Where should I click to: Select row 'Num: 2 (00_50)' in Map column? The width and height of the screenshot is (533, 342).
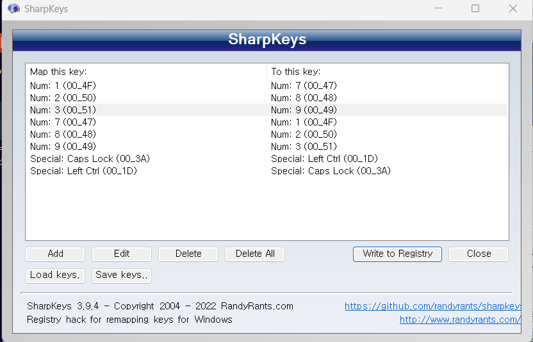pyautogui.click(x=63, y=98)
